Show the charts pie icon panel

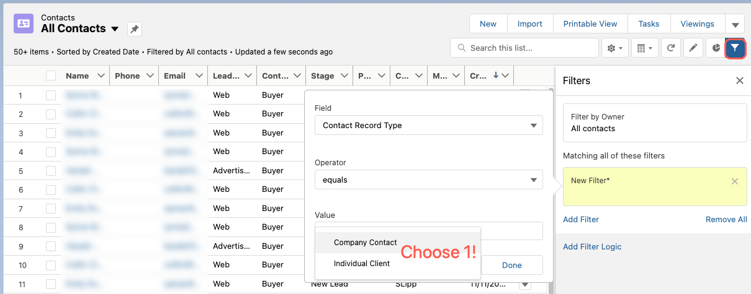coord(716,48)
